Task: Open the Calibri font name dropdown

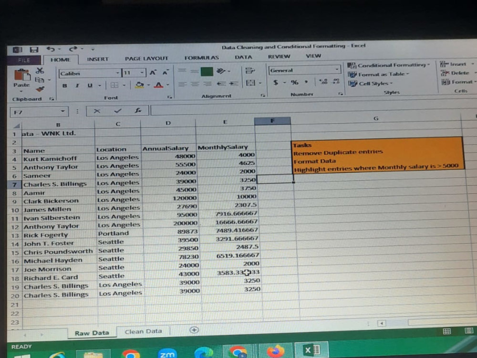Action: click(117, 73)
